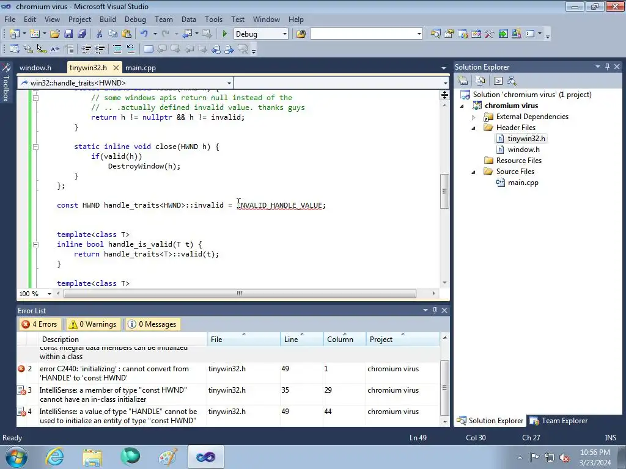Click the editor horizontal scrollbar thumb
Image resolution: width=626 pixels, height=469 pixels.
240,294
